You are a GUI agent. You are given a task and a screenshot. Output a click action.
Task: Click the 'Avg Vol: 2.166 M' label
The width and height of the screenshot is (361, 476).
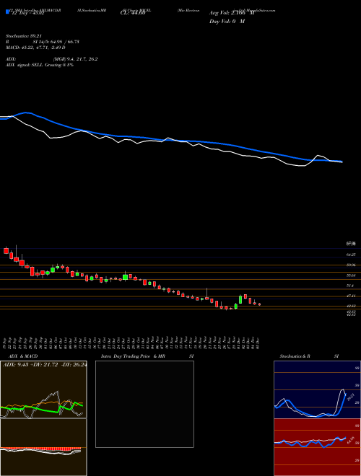[232, 13]
